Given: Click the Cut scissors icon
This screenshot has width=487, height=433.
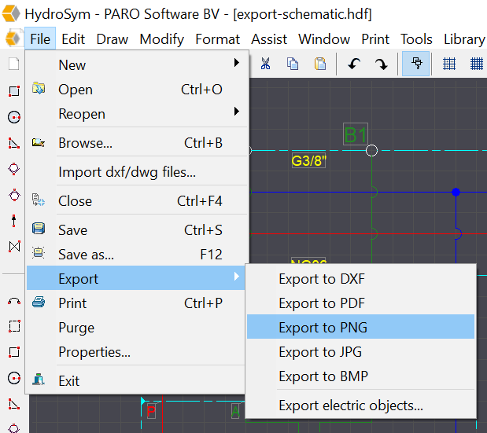Looking at the screenshot, I should click(x=265, y=64).
